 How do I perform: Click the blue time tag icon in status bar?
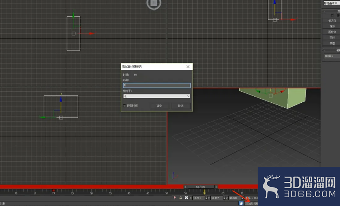(241, 204)
